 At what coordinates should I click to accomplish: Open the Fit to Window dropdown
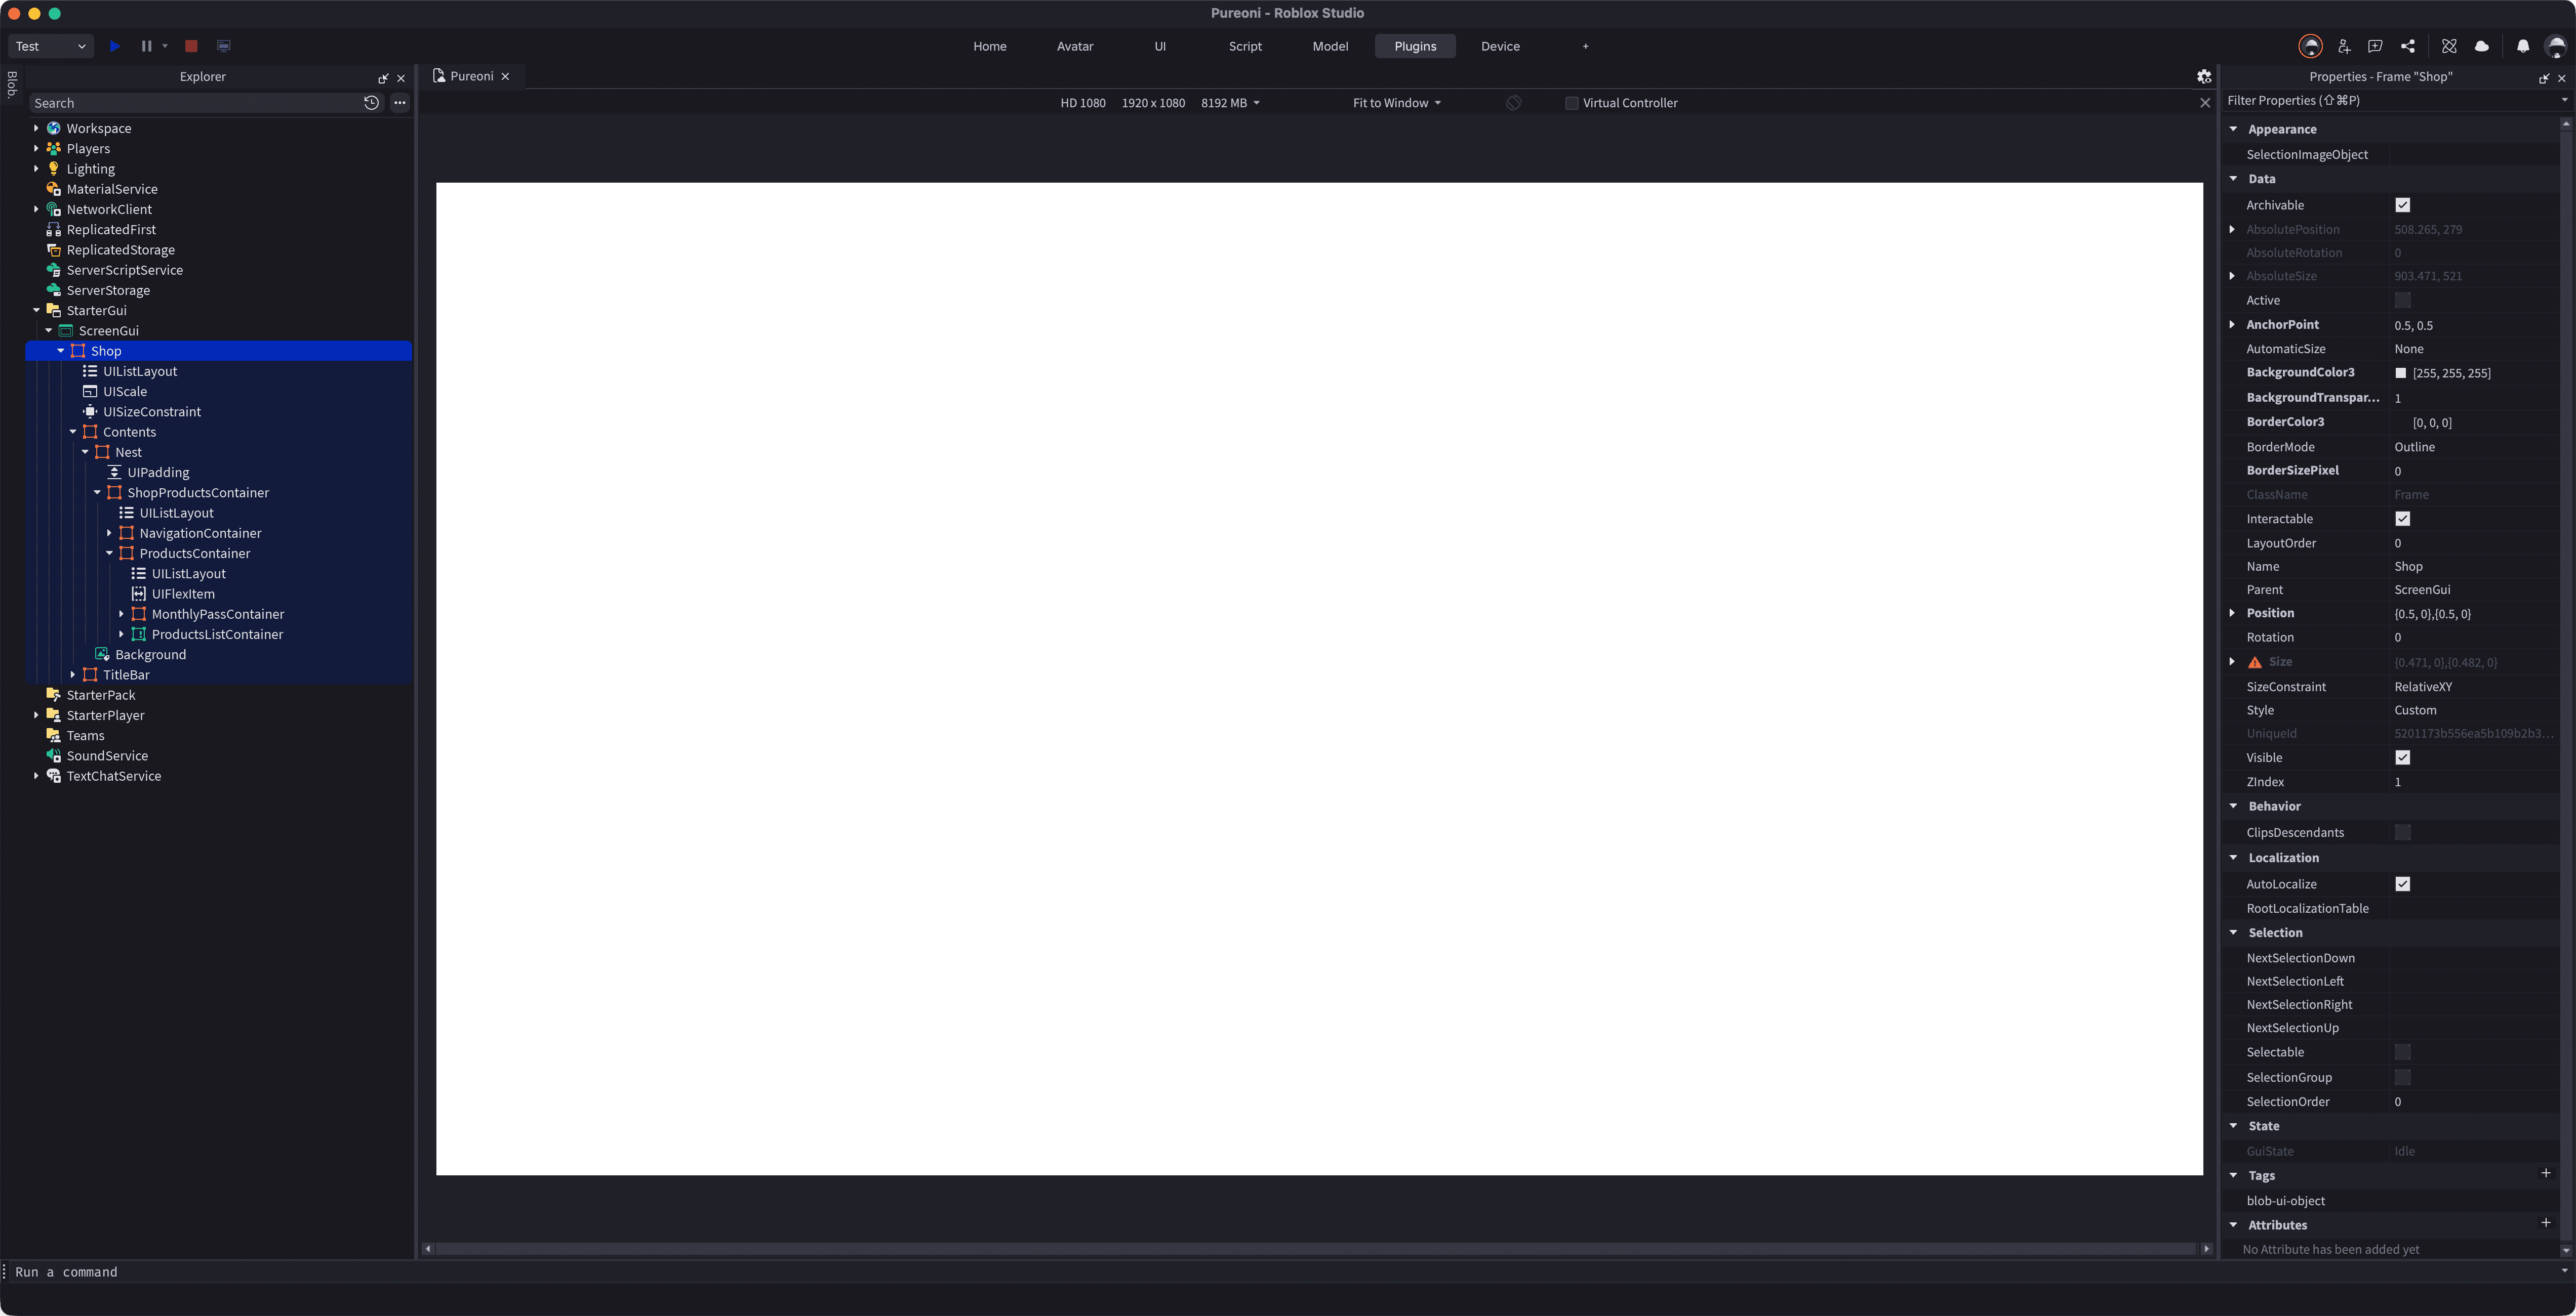pyautogui.click(x=1396, y=103)
